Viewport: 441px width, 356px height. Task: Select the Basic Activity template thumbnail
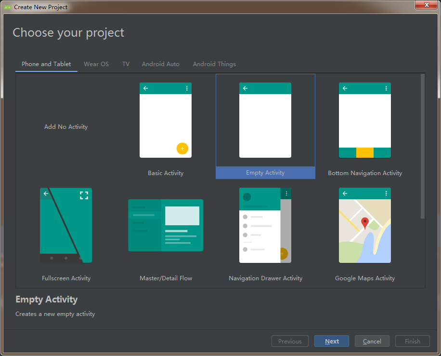coord(166,120)
